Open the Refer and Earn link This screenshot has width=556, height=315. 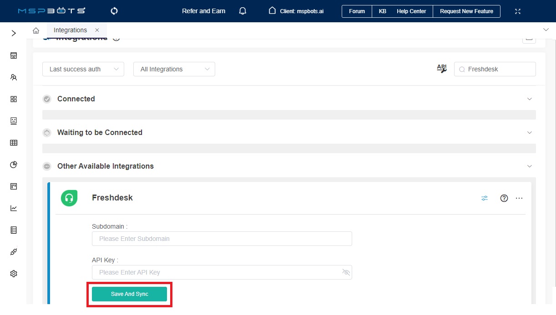[203, 11]
